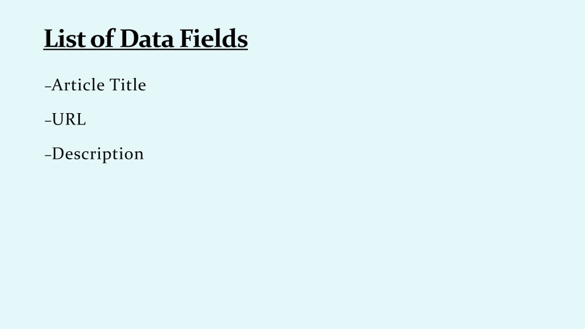This screenshot has height=329, width=585.
Task: Click the "URL" list item text
Action: point(69,119)
